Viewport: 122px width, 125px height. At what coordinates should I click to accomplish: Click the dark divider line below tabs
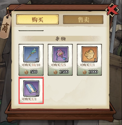pos(31,30)
